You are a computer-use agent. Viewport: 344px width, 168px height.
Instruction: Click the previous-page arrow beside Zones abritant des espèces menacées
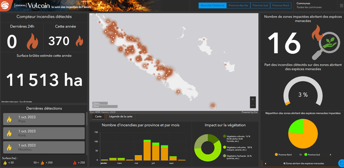point(266,163)
